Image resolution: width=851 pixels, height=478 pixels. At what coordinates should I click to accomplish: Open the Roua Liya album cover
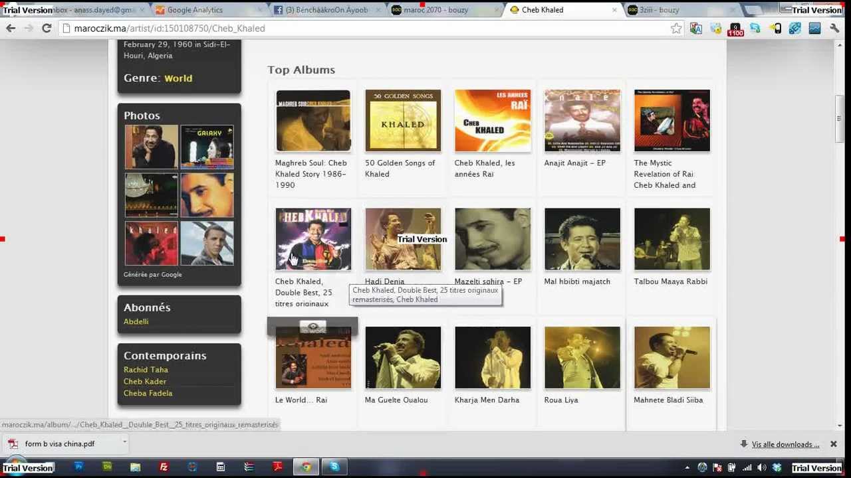pyautogui.click(x=582, y=357)
